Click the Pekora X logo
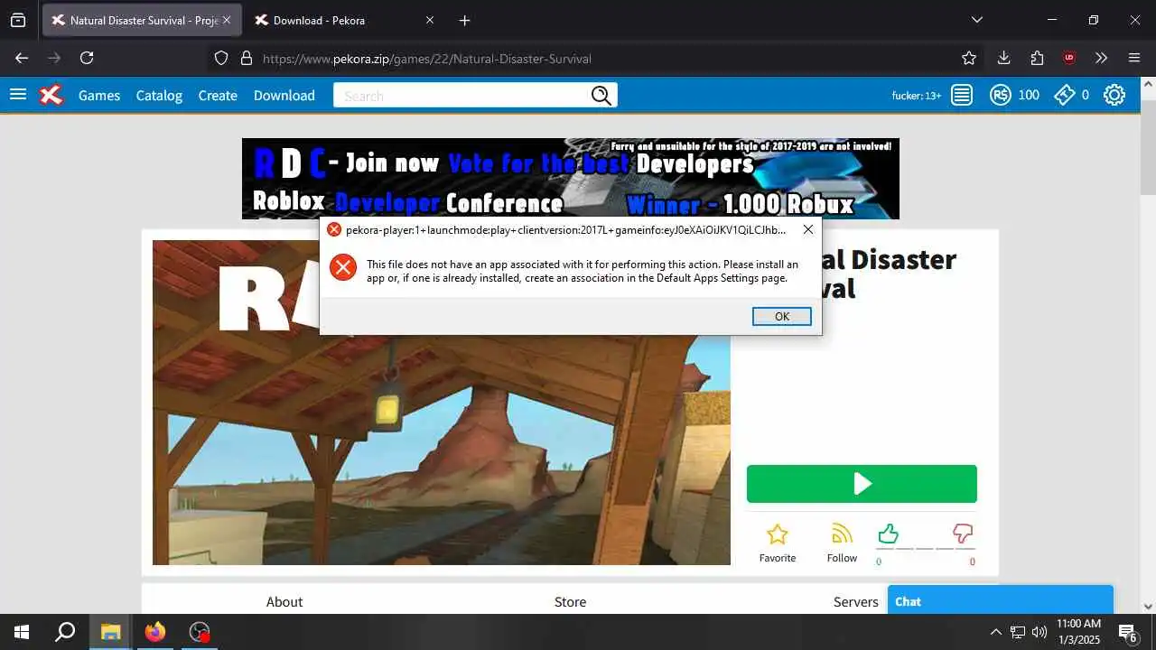The width and height of the screenshot is (1156, 650). coord(51,95)
